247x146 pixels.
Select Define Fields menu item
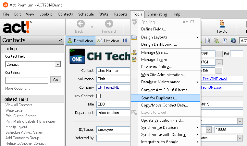(x=166, y=29)
